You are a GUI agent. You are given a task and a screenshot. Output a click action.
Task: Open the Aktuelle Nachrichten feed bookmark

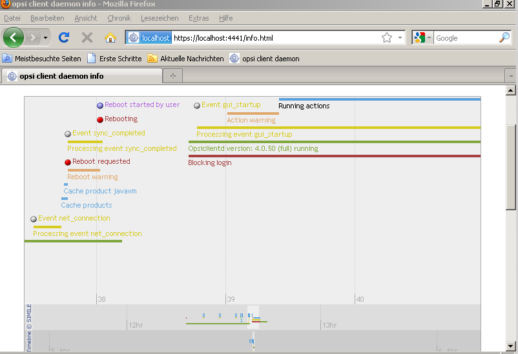click(x=185, y=59)
